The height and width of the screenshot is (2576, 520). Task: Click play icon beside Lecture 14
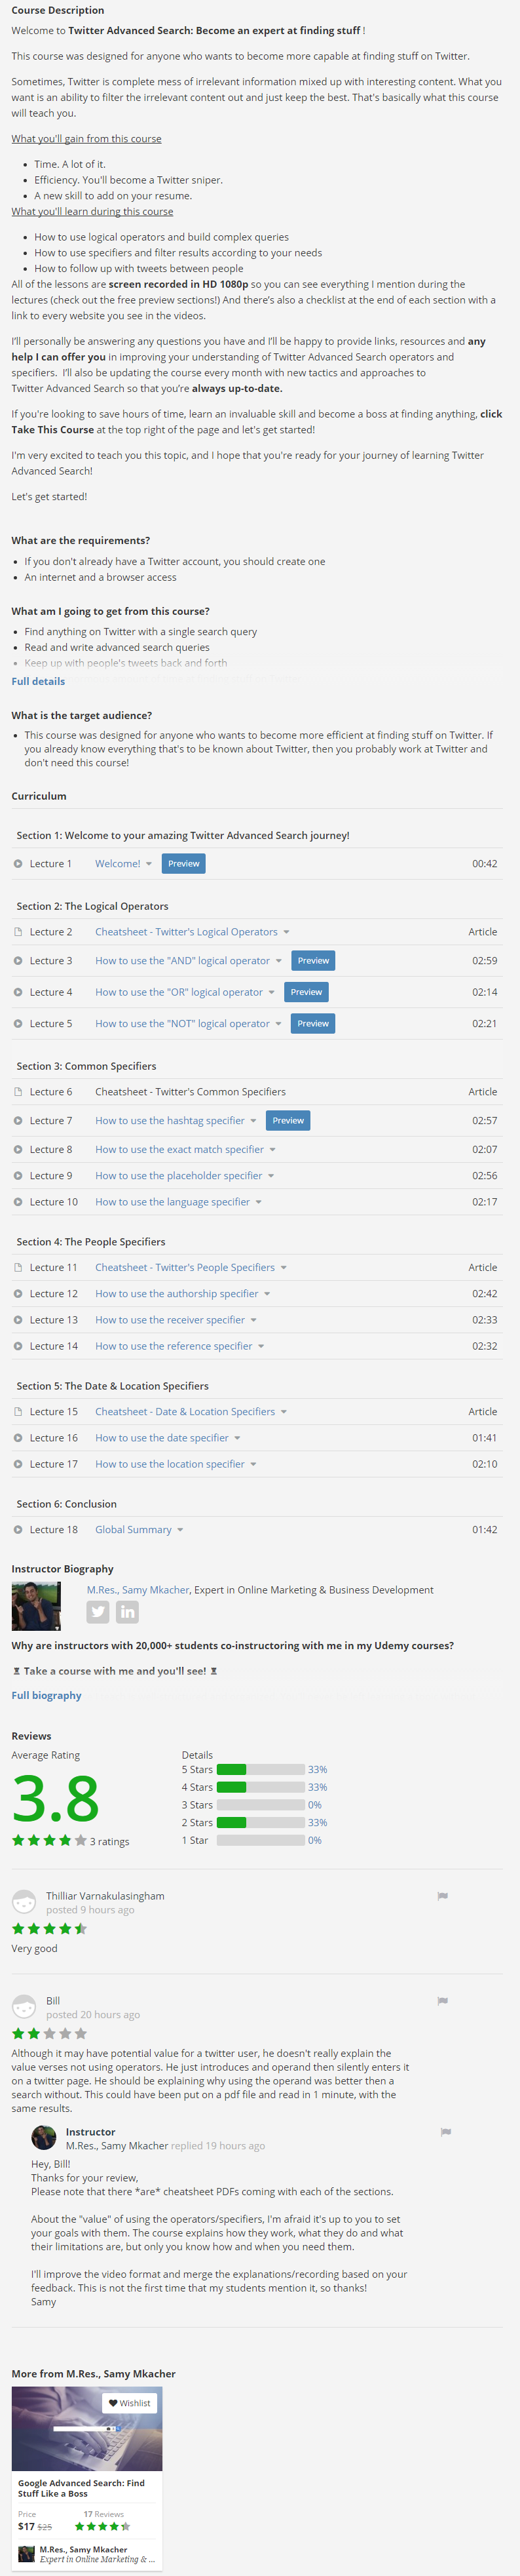tap(18, 1345)
